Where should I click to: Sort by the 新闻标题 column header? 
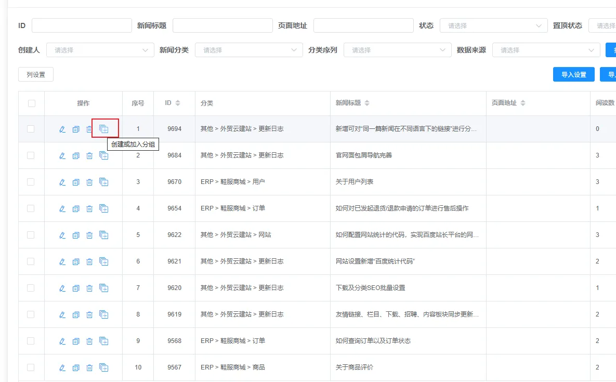(366, 103)
